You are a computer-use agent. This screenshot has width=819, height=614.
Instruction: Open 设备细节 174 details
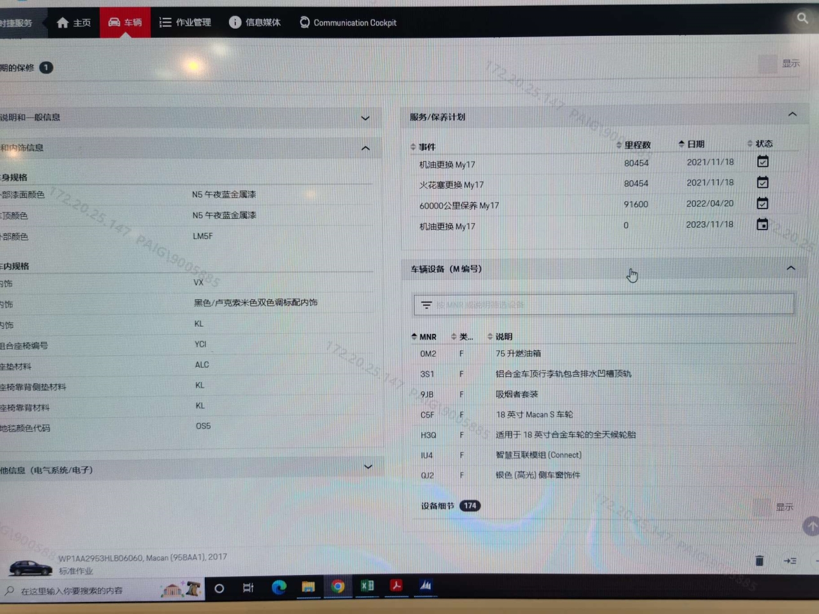coord(450,506)
